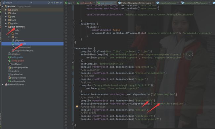Image resolution: width=215 pixels, height=129 pixels.
Task: Select the .gradle folder icon
Action: (x=10, y=10)
